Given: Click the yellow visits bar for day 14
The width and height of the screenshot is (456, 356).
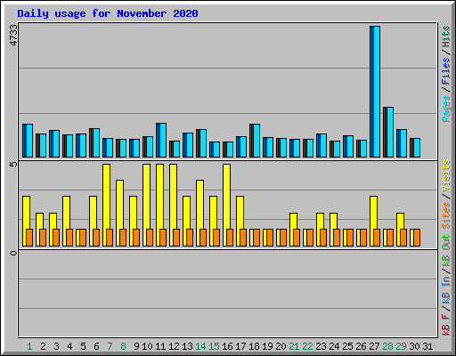Looking at the screenshot, I should [199, 204].
